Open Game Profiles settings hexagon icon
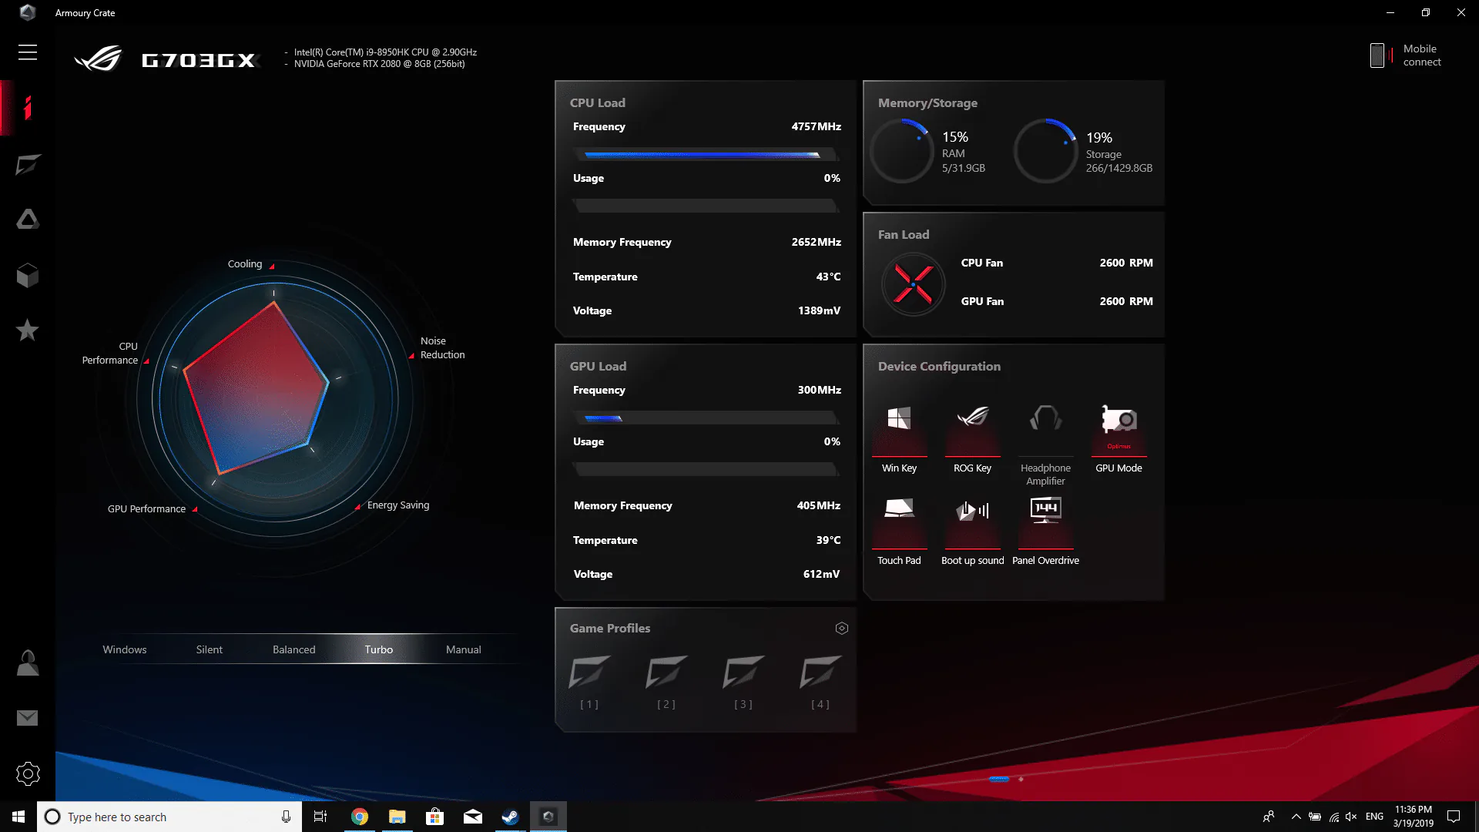 pos(842,629)
